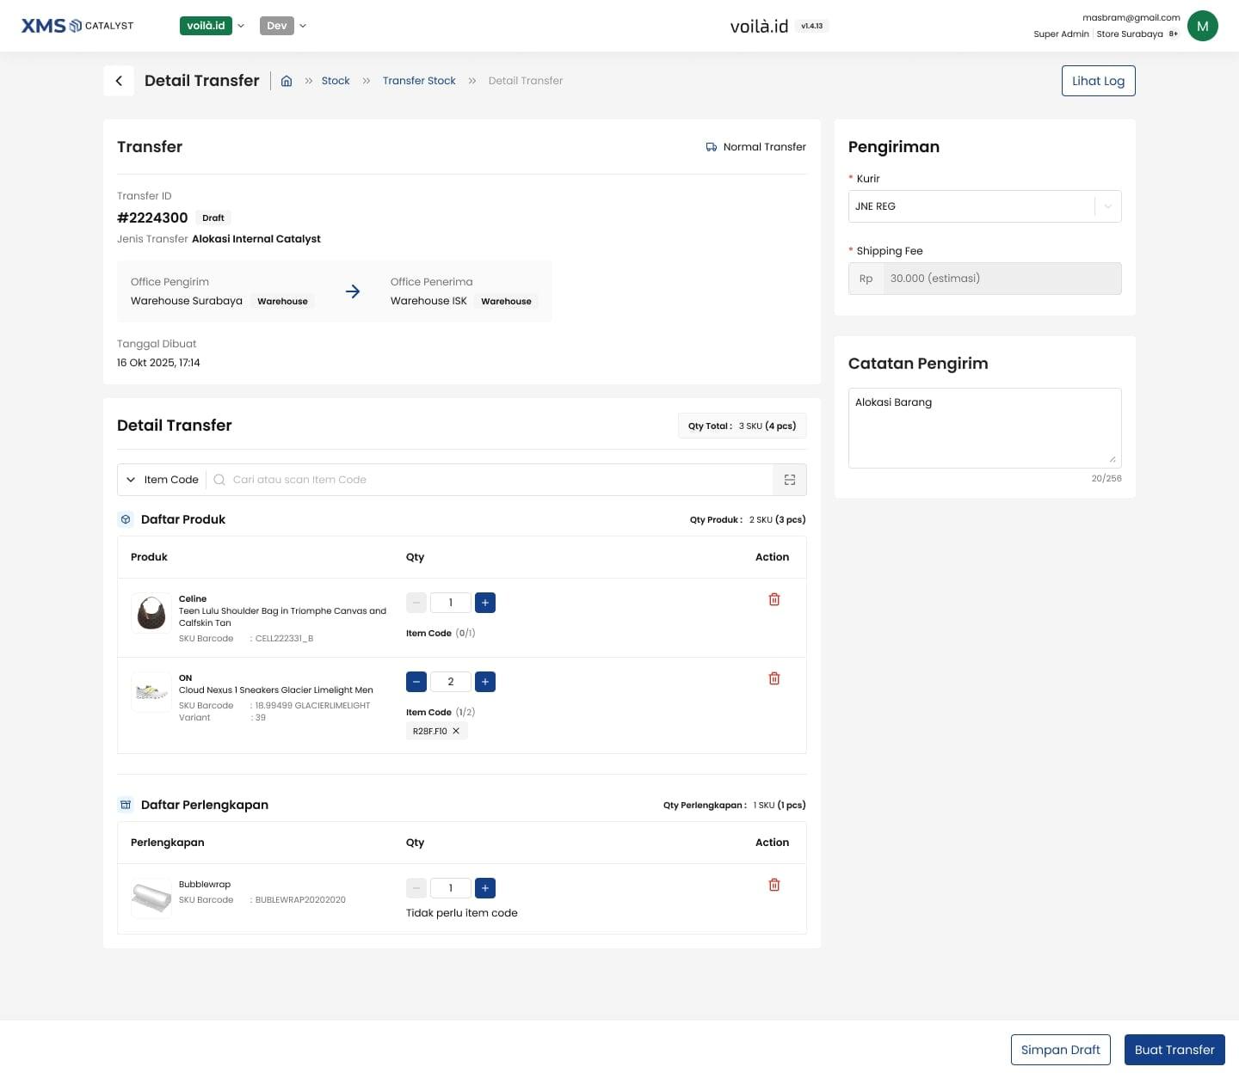Increase the Bubblewrap quantity
1239x1079 pixels.
[485, 888]
